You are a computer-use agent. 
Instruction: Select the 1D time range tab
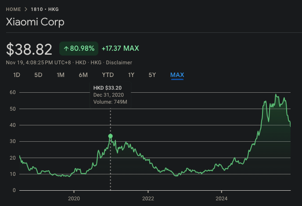[x=17, y=75]
